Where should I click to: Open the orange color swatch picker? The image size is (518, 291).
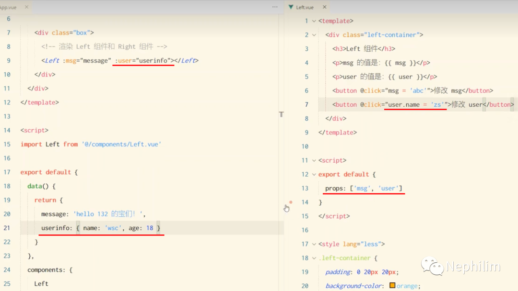(x=392, y=286)
